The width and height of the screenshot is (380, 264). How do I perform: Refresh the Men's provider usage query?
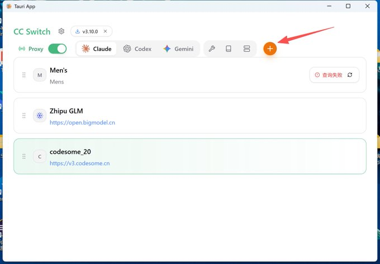coord(350,75)
